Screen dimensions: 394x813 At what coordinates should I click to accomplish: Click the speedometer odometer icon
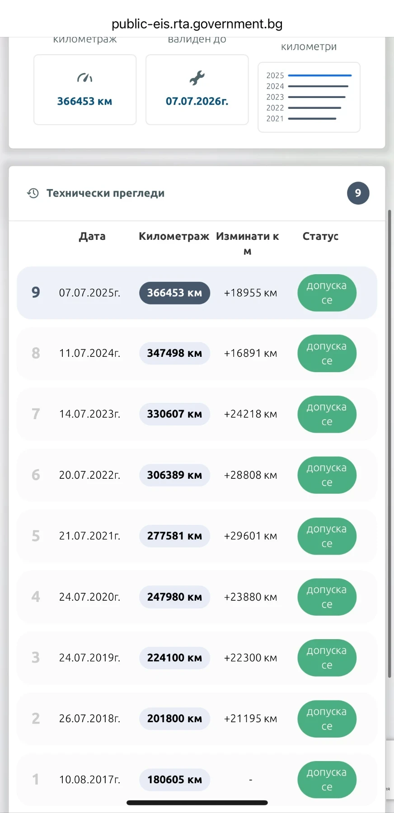(84, 78)
